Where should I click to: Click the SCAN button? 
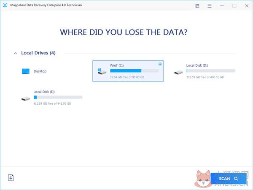[229, 179]
